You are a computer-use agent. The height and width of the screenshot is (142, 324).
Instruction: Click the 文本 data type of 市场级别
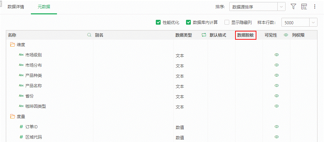(180, 56)
